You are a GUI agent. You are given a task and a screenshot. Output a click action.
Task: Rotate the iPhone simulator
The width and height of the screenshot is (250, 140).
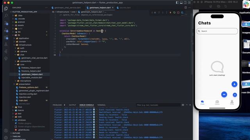click(226, 6)
